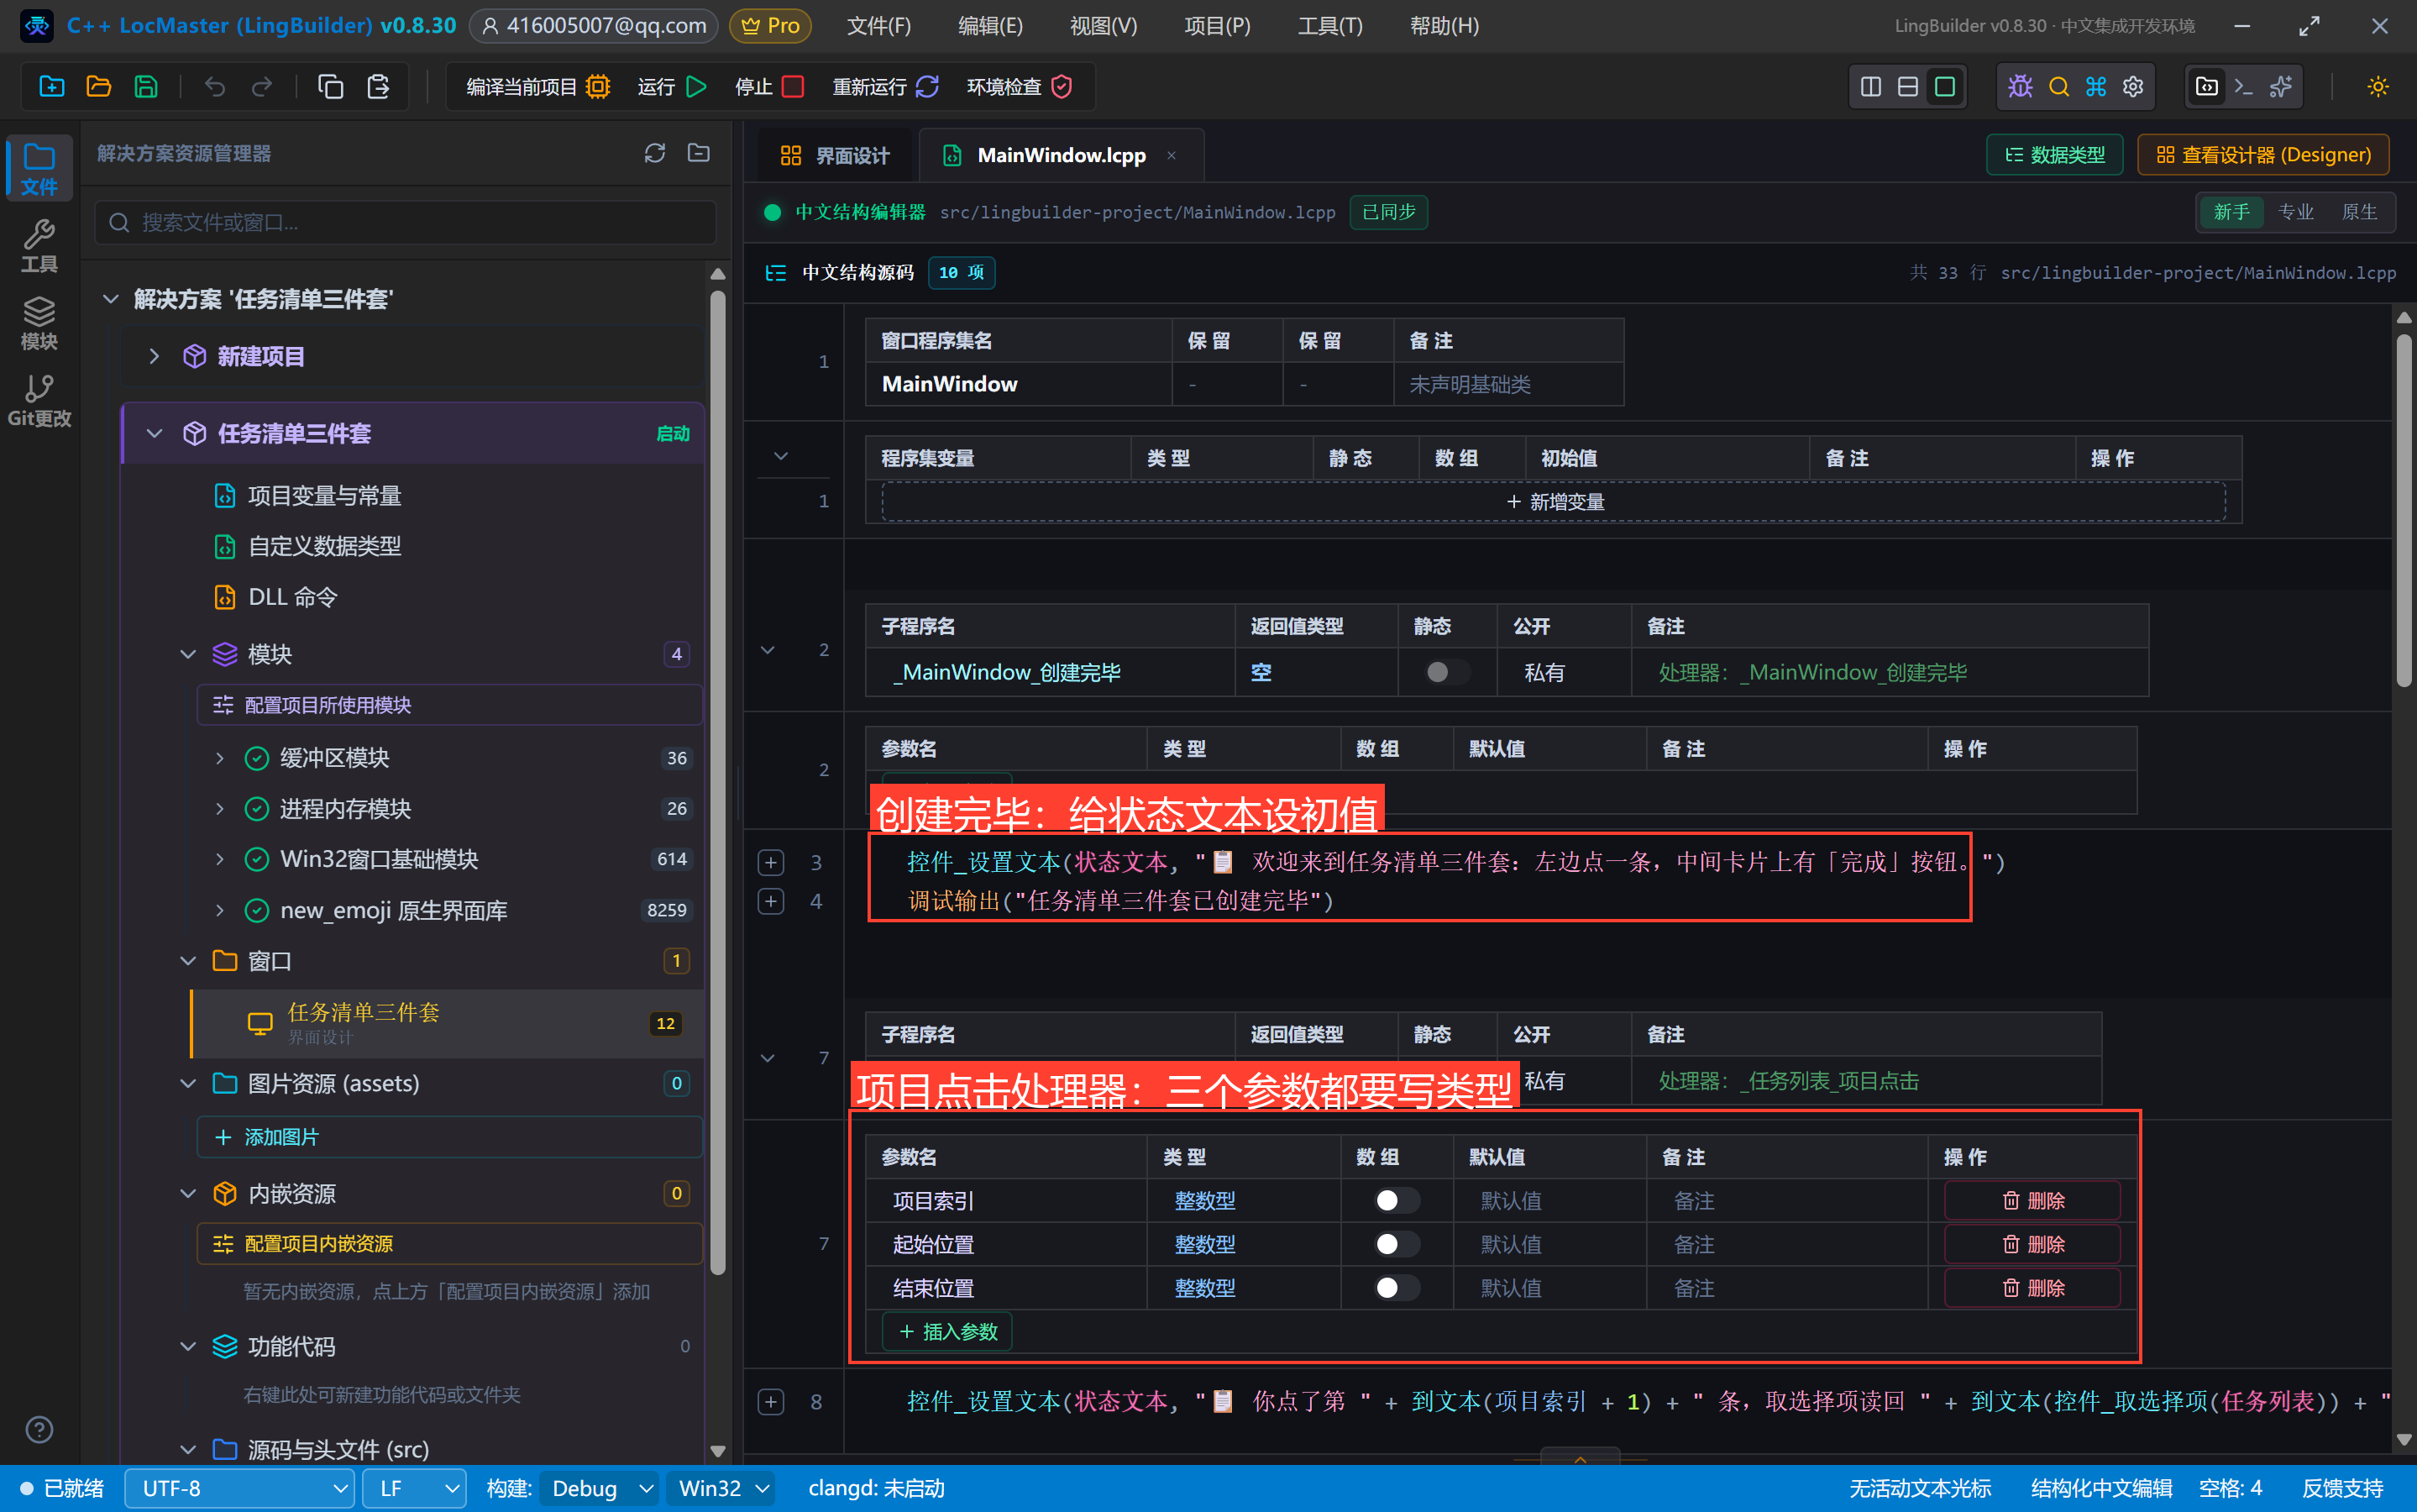The height and width of the screenshot is (1512, 2417).
Task: Open the 工具(T) menu
Action: click(1329, 26)
